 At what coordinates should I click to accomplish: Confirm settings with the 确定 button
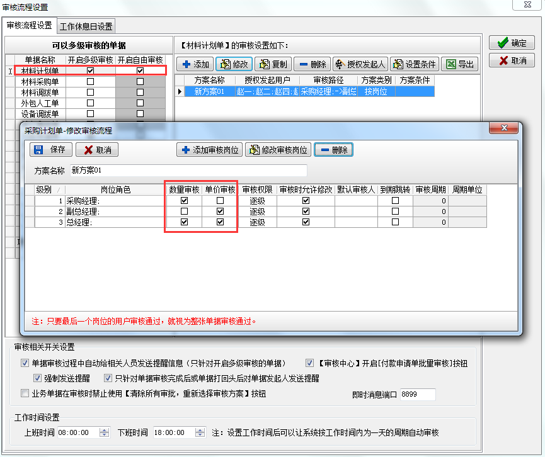(x=512, y=43)
